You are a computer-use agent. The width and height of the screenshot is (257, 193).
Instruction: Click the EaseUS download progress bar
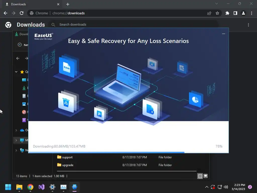tap(128, 153)
